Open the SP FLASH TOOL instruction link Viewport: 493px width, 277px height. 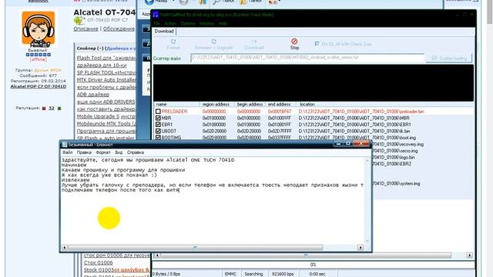106,72
